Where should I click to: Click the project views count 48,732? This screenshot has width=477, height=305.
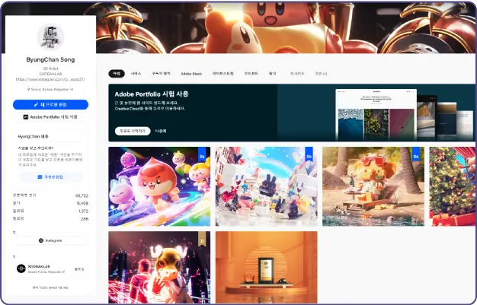[82, 195]
